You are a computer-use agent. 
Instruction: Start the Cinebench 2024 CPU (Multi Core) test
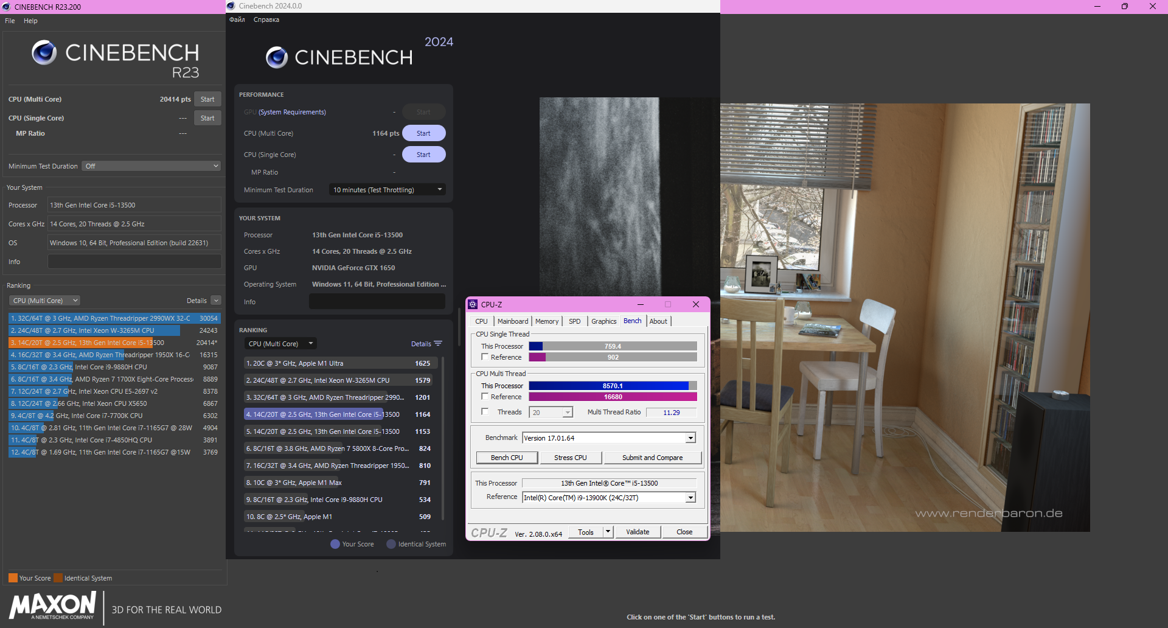(x=423, y=133)
